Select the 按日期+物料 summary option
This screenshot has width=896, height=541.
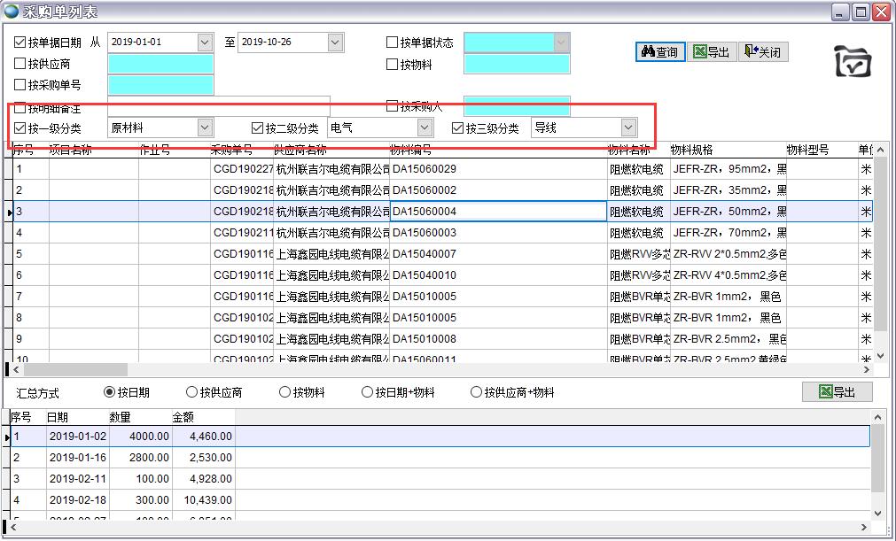coord(368,392)
